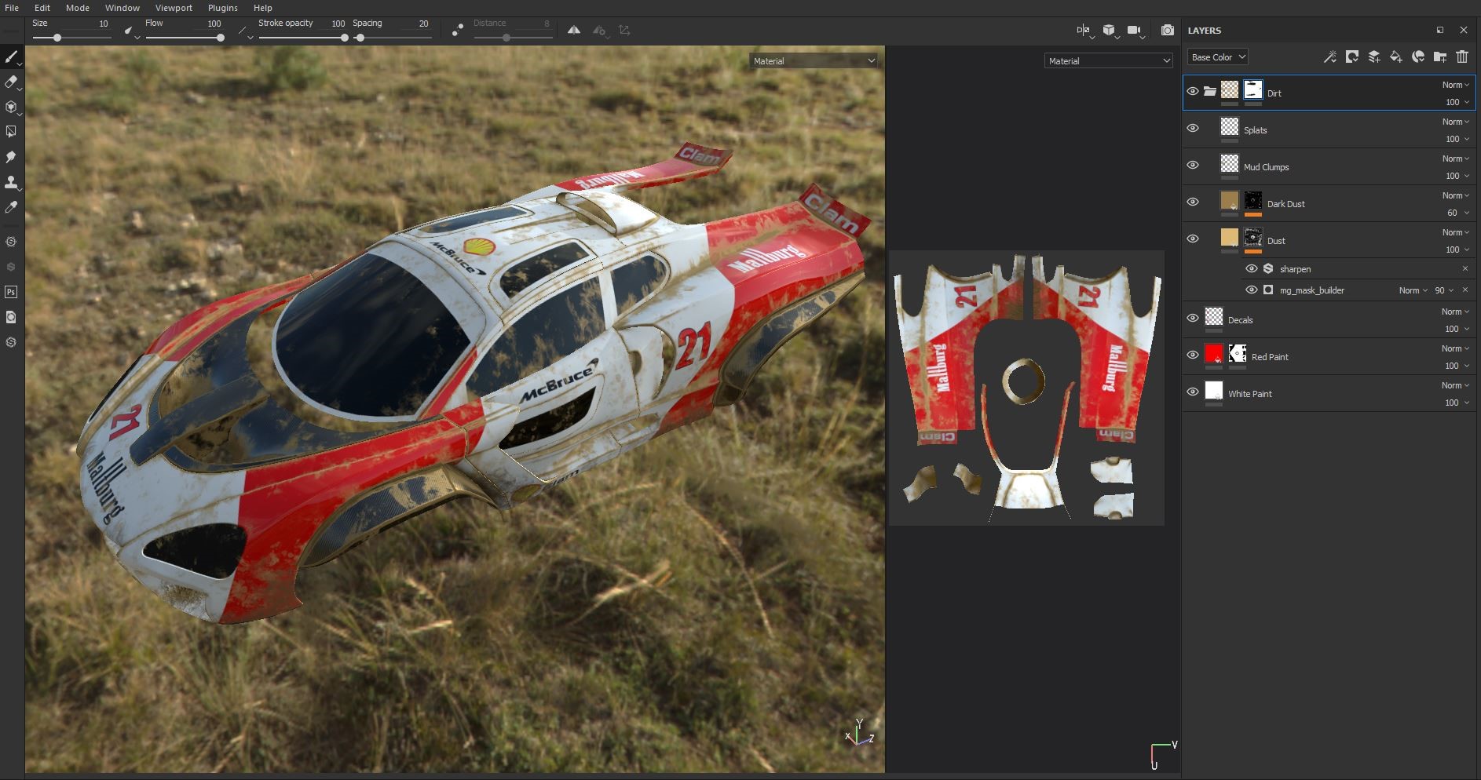1481x780 pixels.
Task: Remove the sharpen filter effect
Action: [1465, 268]
